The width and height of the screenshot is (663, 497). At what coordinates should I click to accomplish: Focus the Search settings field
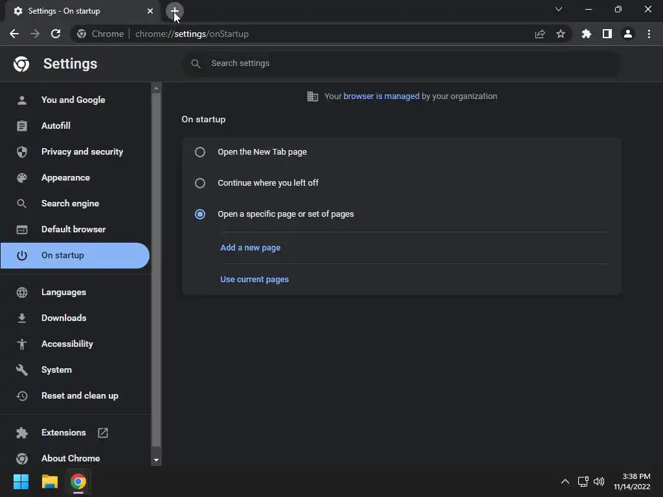pyautogui.click(x=401, y=63)
